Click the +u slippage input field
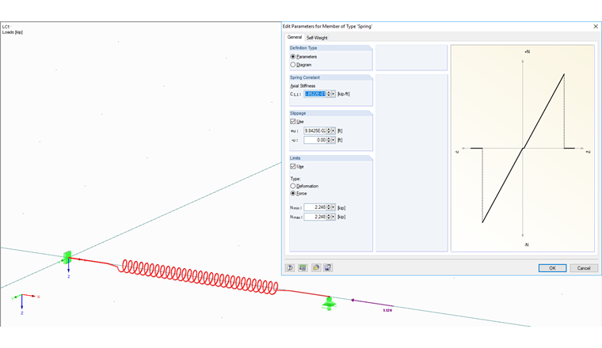Image resolution: width=602 pixels, height=348 pixels. click(315, 130)
